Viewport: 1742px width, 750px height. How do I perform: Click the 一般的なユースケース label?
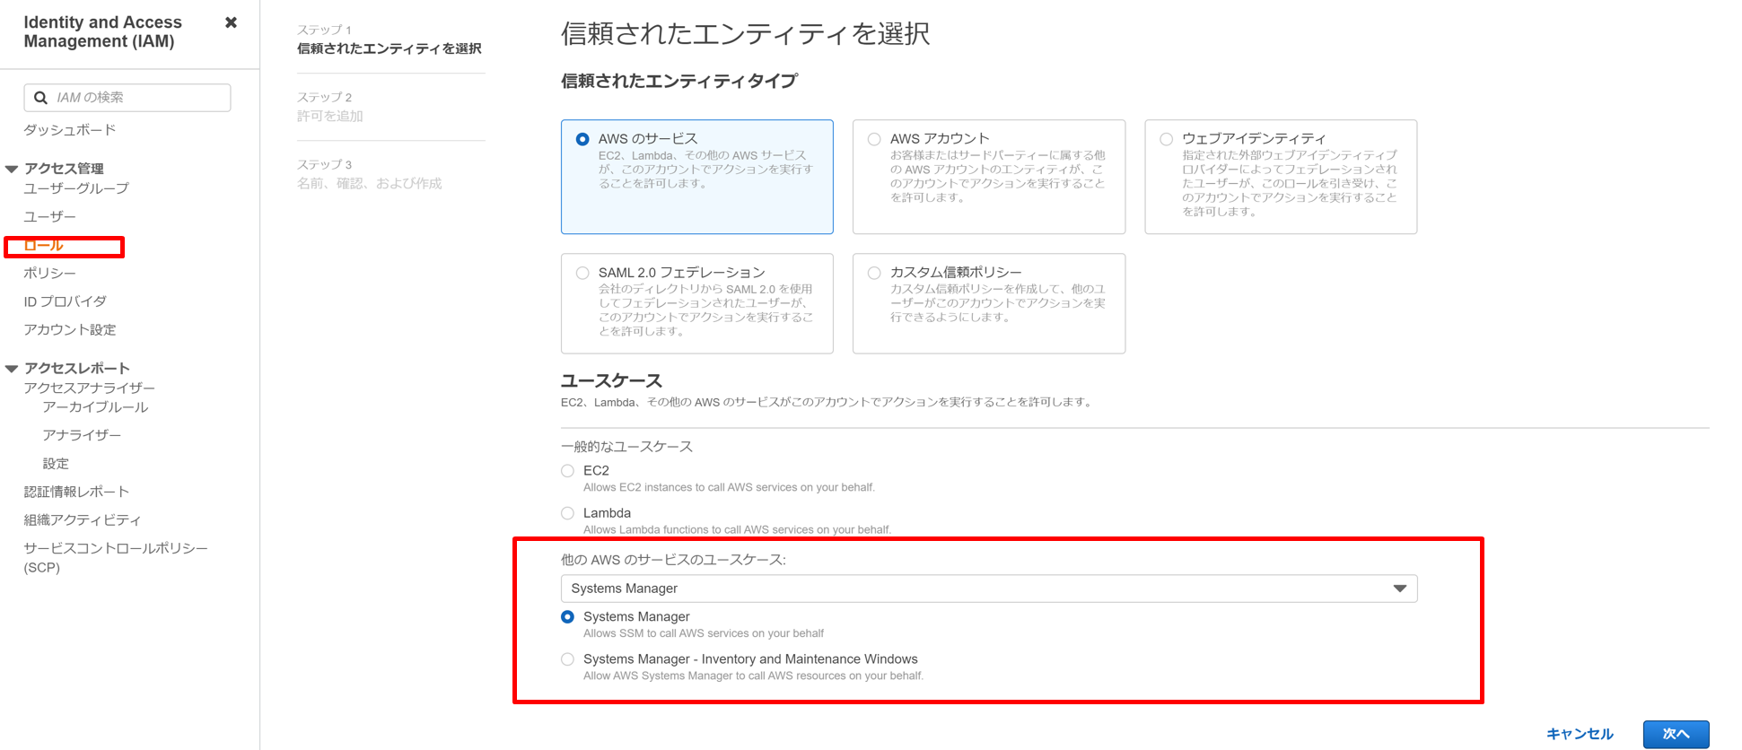point(626,446)
